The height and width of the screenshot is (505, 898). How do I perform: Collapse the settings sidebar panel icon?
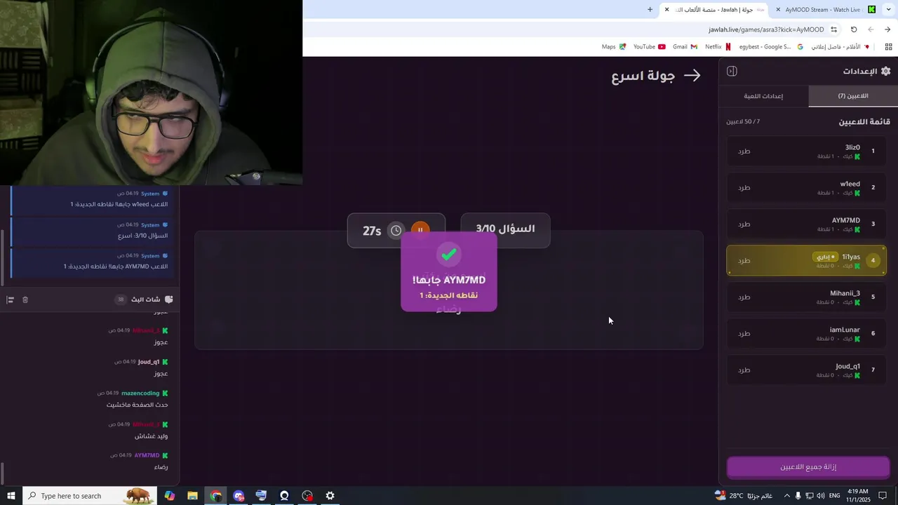pyautogui.click(x=732, y=71)
